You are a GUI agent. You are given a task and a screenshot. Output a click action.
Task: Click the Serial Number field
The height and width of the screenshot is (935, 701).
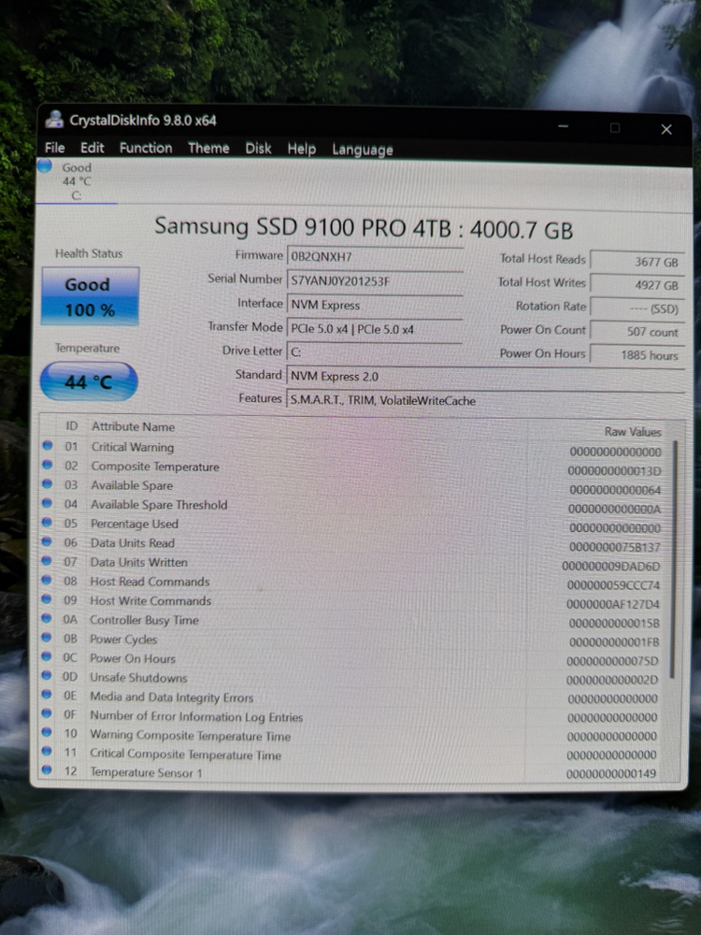(375, 280)
